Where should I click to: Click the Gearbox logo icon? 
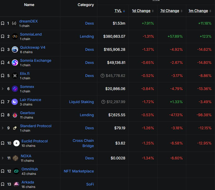[x=15, y=115]
